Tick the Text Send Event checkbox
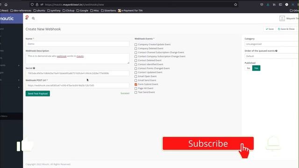299x168 pixels. pyautogui.click(x=136, y=92)
